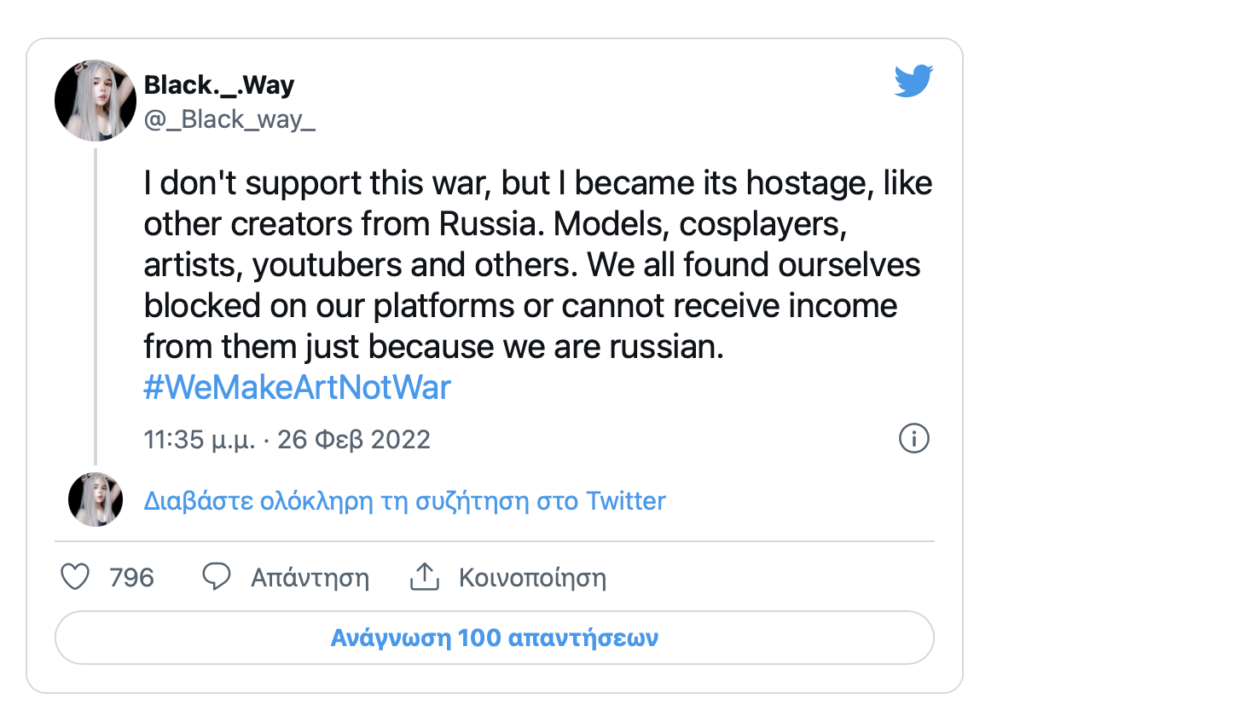The width and height of the screenshot is (1252, 716).
Task: Click the vertical thread line under the avatar
Action: 96,307
